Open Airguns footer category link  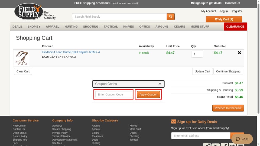tap(96, 126)
